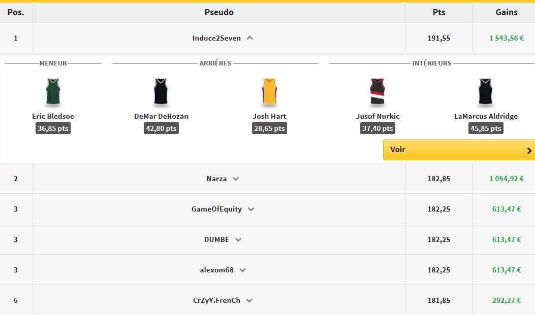Viewport: 535px width, 315px height.
Task: Expand Narza's lineup details
Action: click(236, 179)
